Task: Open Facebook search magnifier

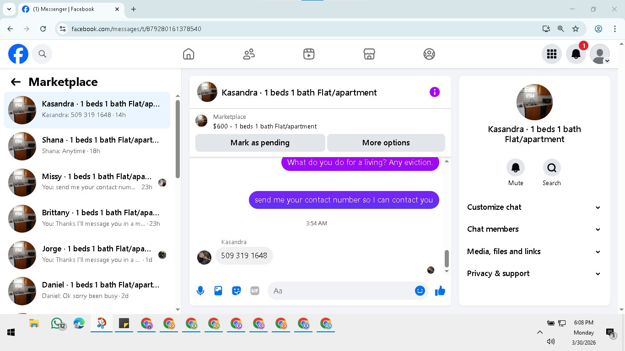Action: coord(43,54)
